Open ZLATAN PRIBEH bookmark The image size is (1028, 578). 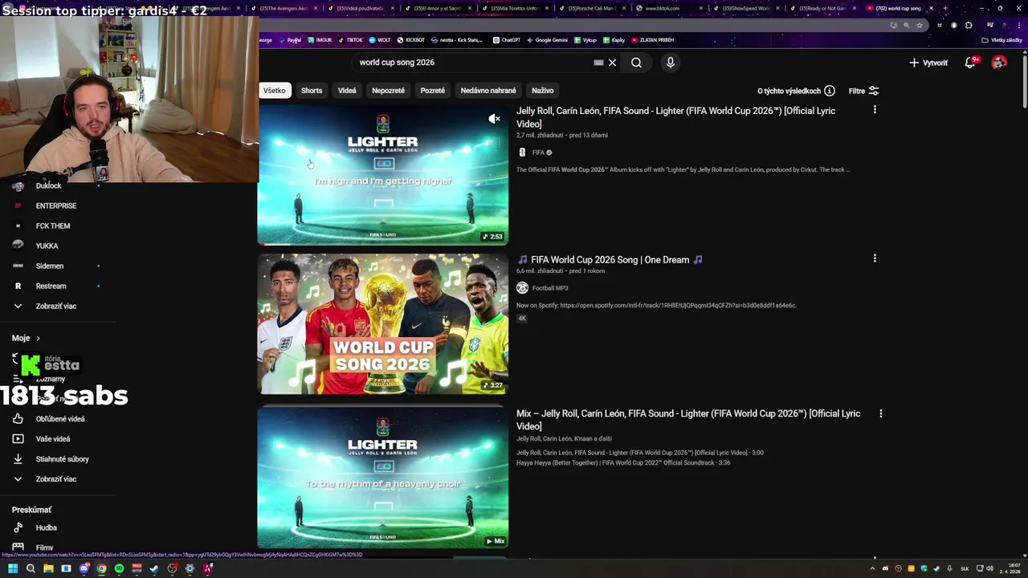(652, 39)
